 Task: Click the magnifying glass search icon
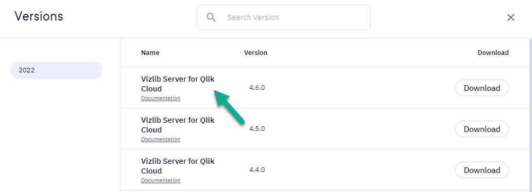[x=211, y=17]
